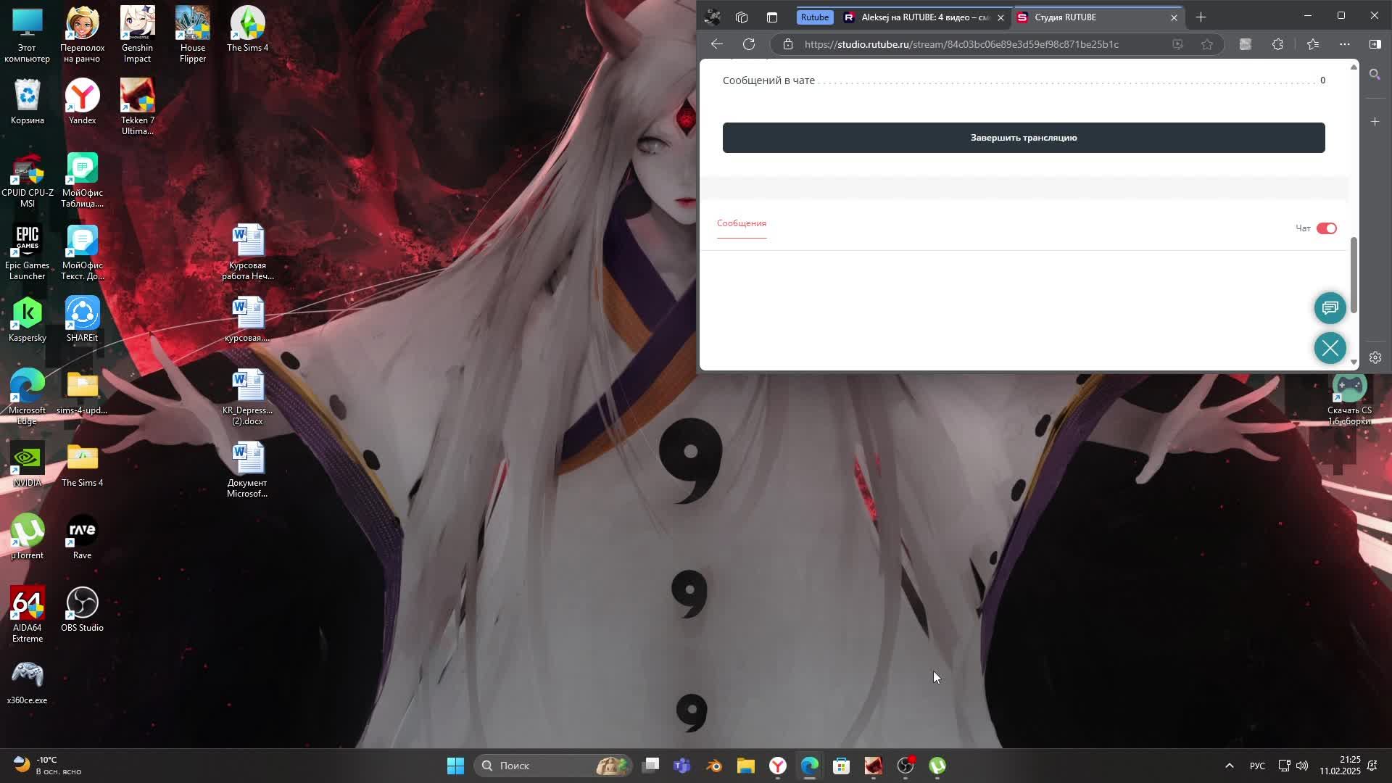Image resolution: width=1392 pixels, height=783 pixels.
Task: Click the browser refresh icon
Action: [x=749, y=44]
